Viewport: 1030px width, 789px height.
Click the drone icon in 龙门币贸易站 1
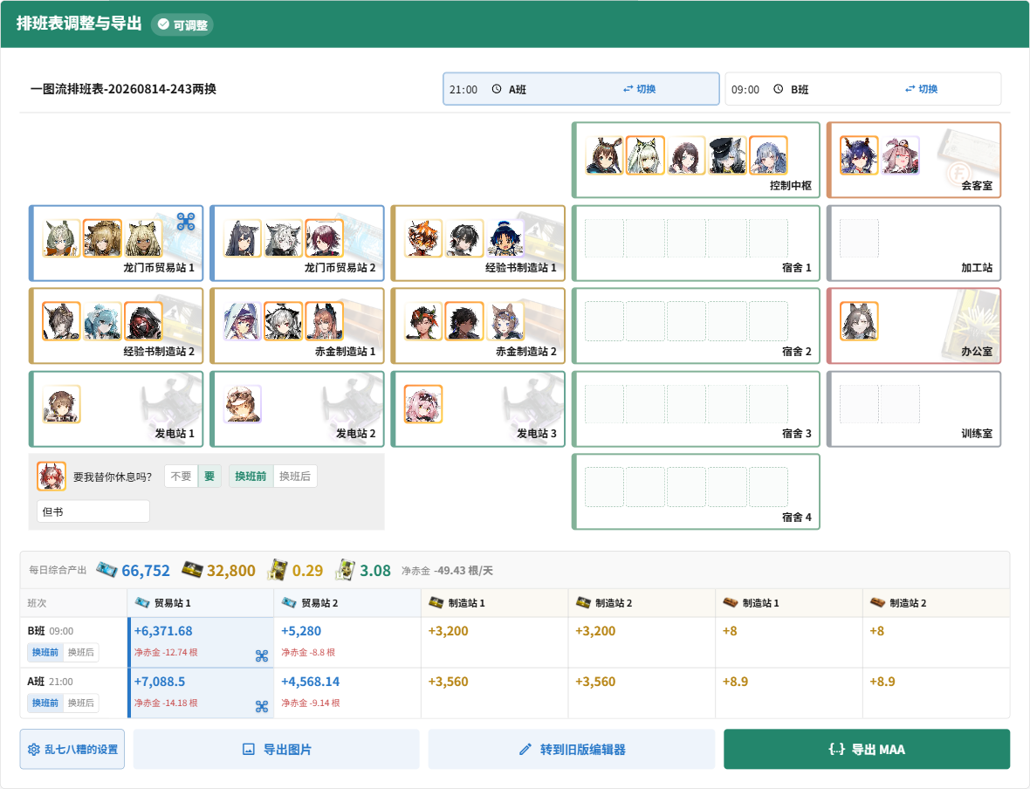click(186, 222)
